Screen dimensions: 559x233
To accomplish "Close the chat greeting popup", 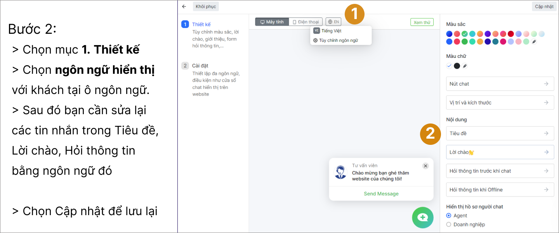I will (425, 166).
